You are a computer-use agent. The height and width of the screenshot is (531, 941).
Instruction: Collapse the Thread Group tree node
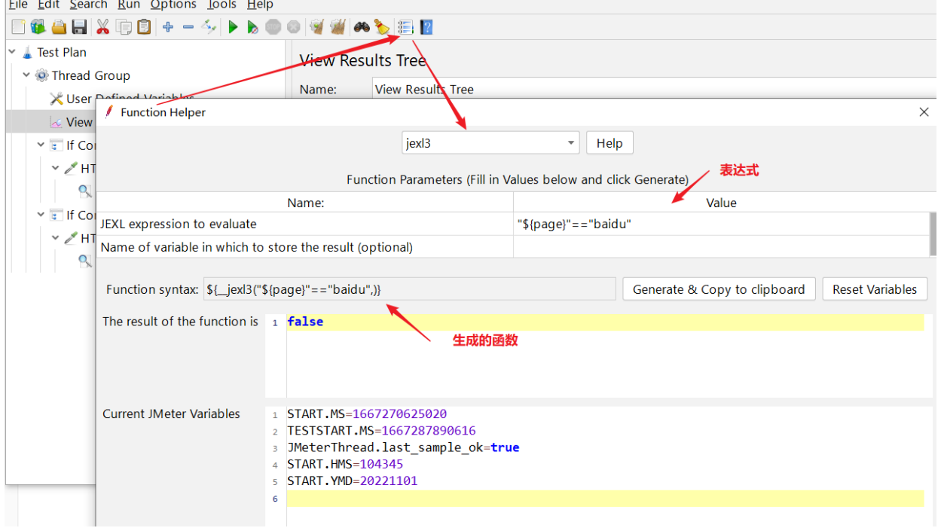(x=26, y=75)
